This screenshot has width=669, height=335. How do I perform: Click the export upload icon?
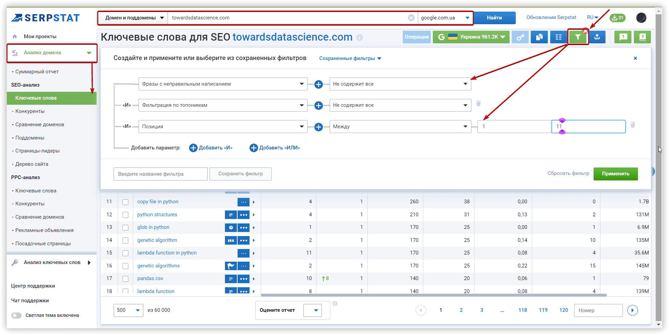(597, 37)
